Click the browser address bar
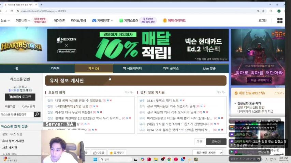291x163 pixels. pyautogui.click(x=137, y=11)
